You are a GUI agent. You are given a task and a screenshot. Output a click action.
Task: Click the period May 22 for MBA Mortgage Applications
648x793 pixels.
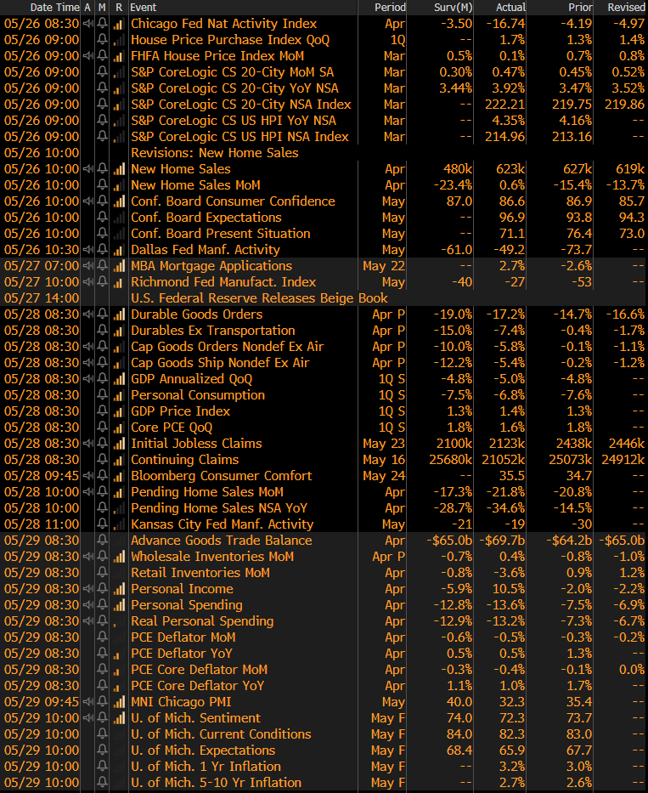pos(384,266)
